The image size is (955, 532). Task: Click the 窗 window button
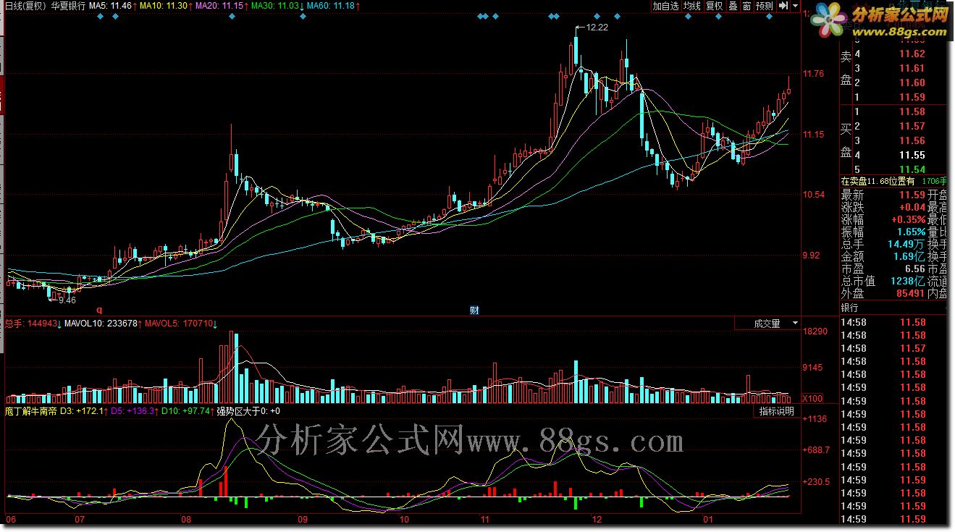tap(746, 6)
